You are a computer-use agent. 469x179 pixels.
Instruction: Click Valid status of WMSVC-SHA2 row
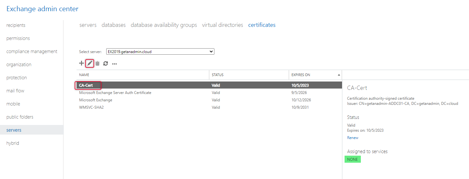click(x=216, y=107)
